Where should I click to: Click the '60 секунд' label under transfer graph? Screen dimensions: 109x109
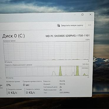tap(9, 78)
